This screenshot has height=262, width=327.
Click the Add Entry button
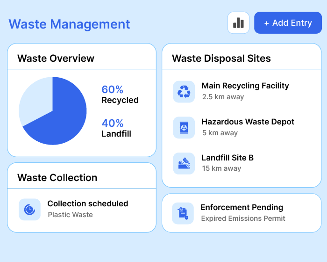pos(288,23)
